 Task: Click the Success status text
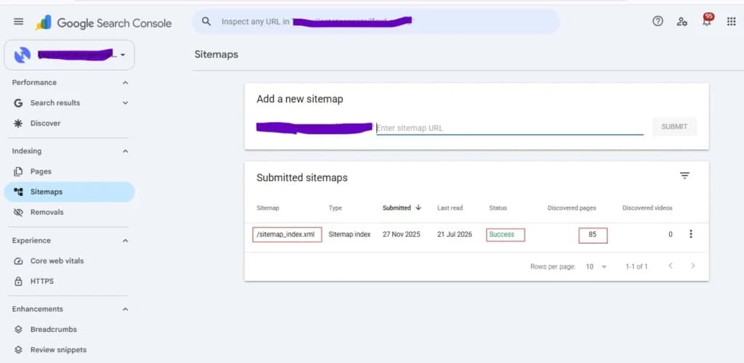[501, 234]
